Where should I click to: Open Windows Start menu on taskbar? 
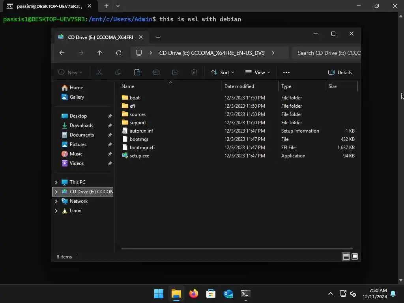159,294
